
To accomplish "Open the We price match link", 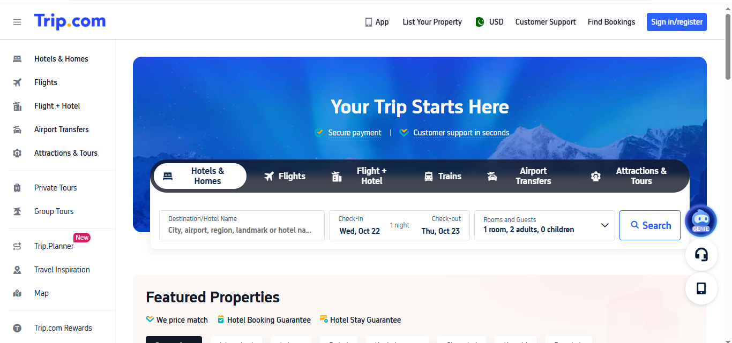I will pyautogui.click(x=182, y=320).
